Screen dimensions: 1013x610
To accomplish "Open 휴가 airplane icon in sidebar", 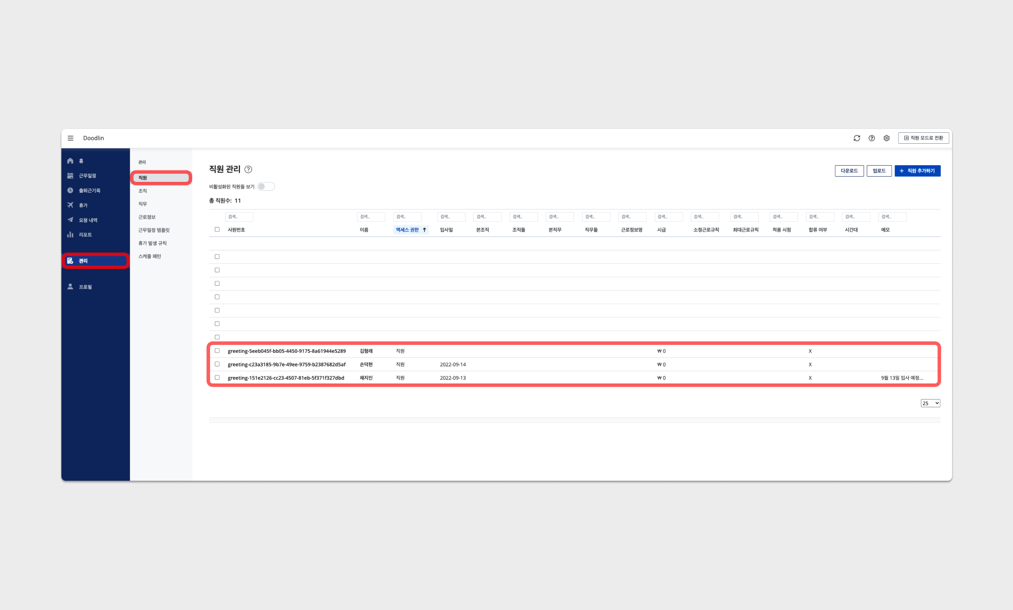I will pyautogui.click(x=70, y=205).
